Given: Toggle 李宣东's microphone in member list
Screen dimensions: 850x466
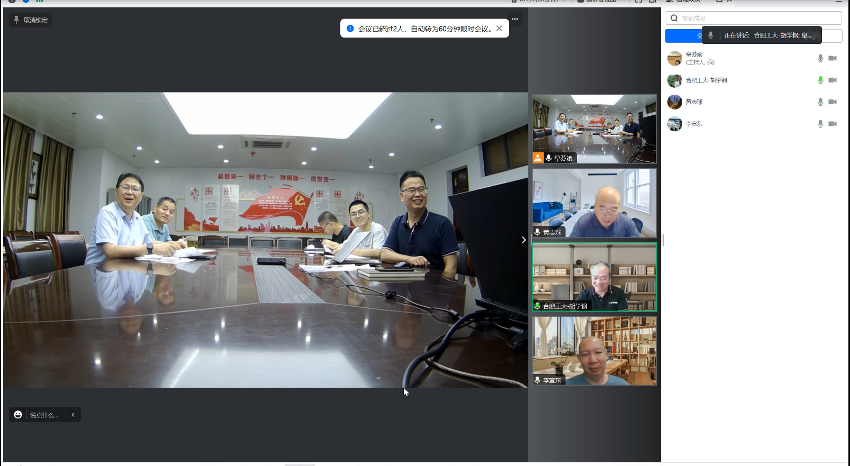Looking at the screenshot, I should tap(820, 124).
